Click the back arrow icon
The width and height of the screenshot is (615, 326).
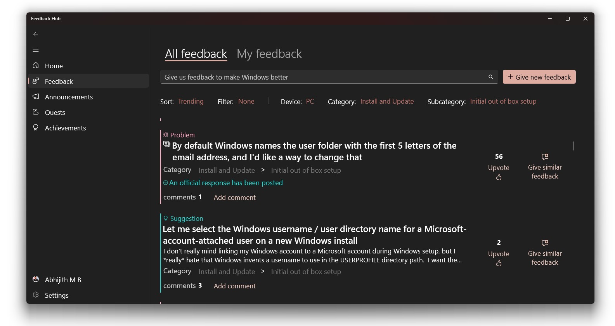(36, 34)
